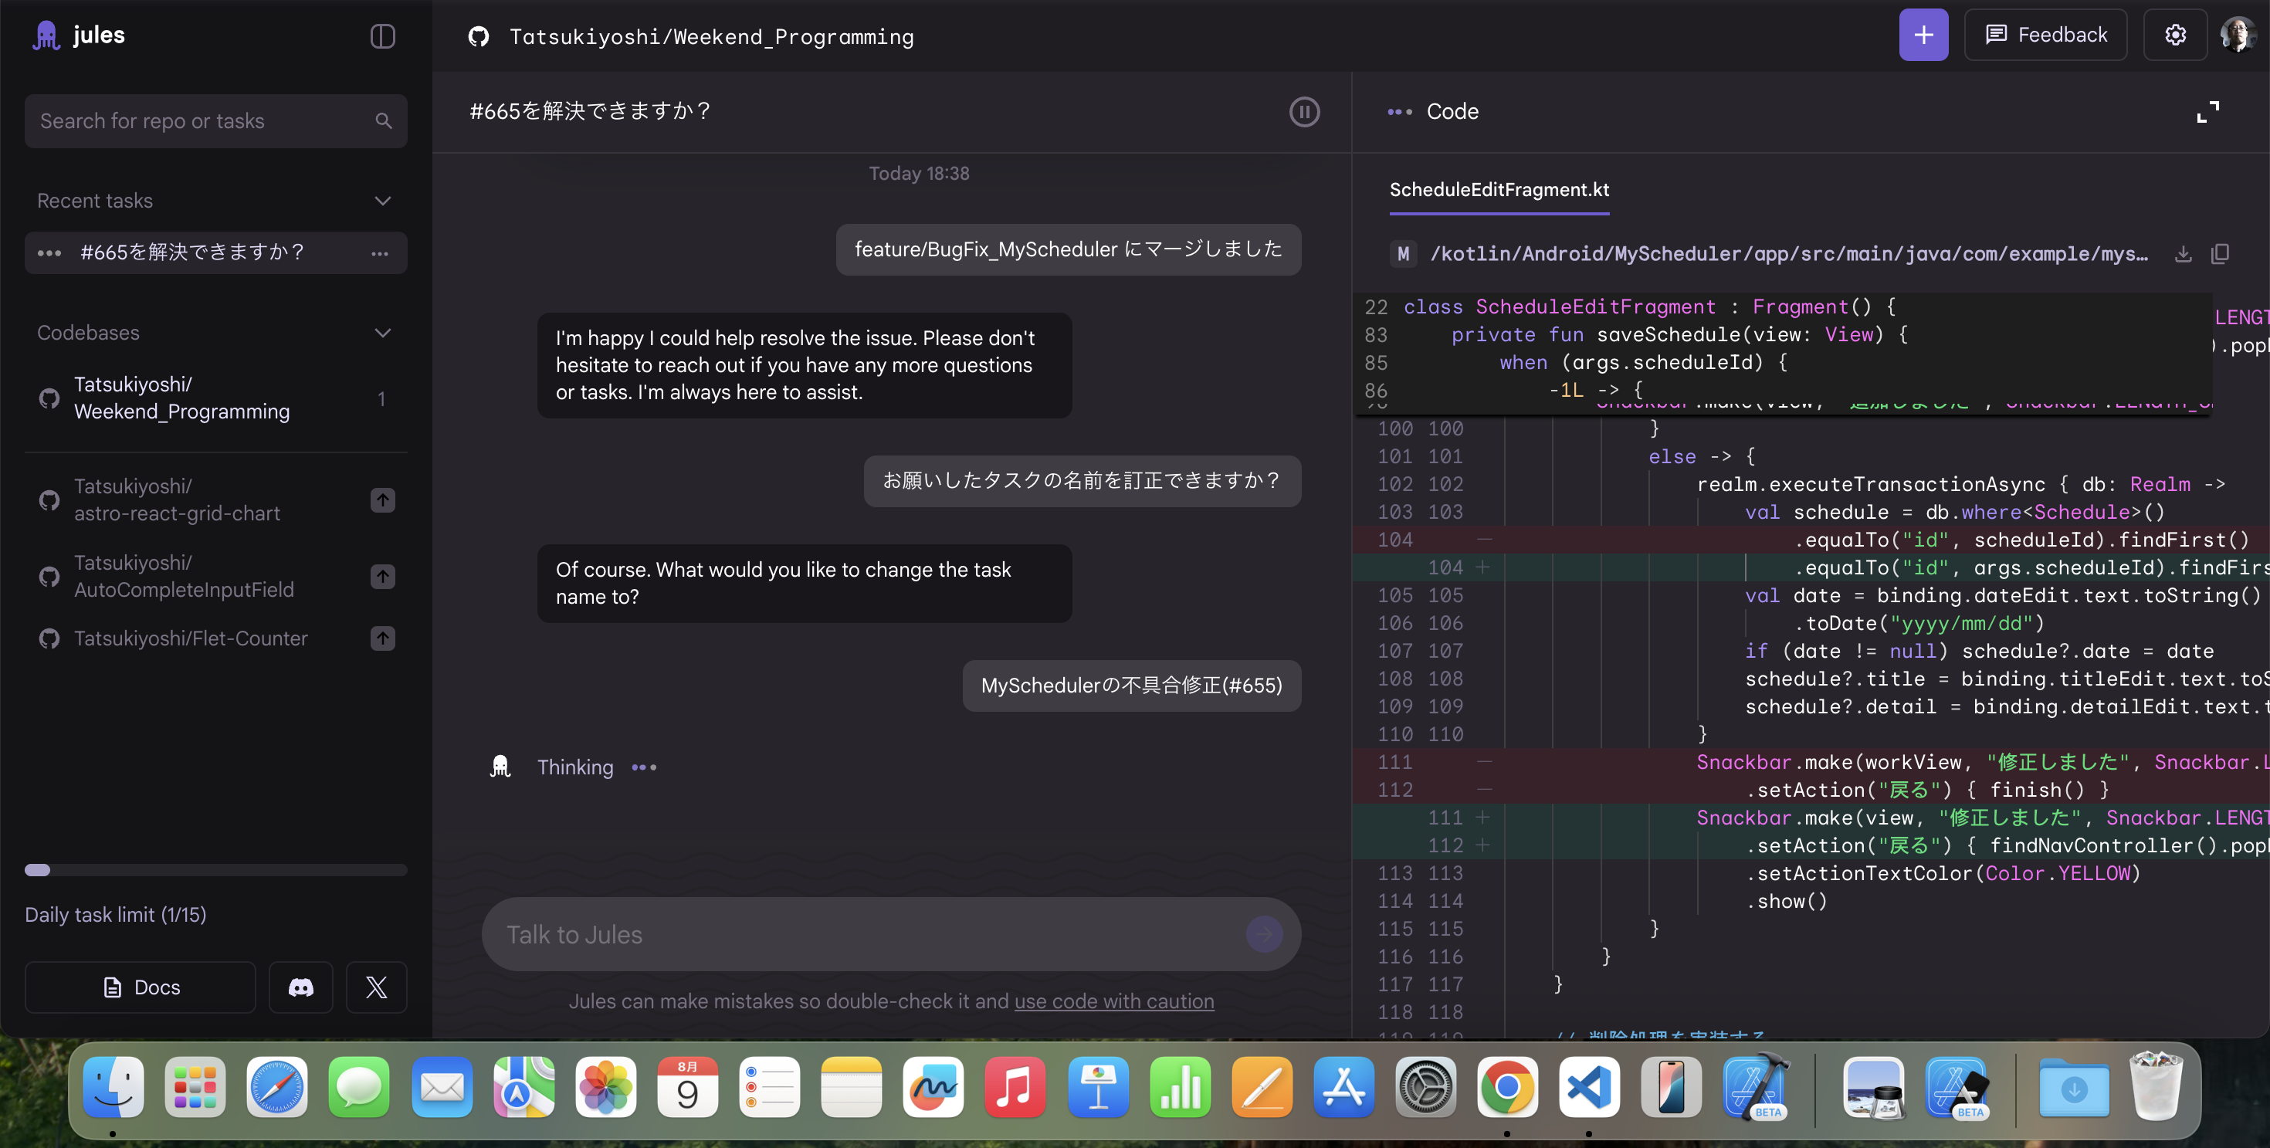Open Google Chrome in the dock

pyautogui.click(x=1507, y=1088)
